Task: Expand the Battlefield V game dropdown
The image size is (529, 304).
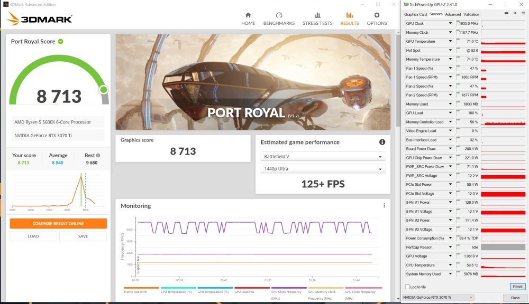Action: click(322, 157)
